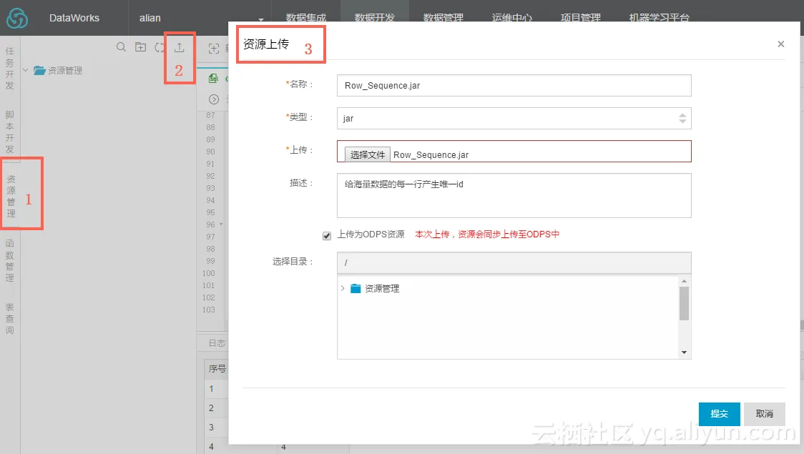Click the 选择文件 choose file button
The image size is (804, 454).
(x=368, y=154)
